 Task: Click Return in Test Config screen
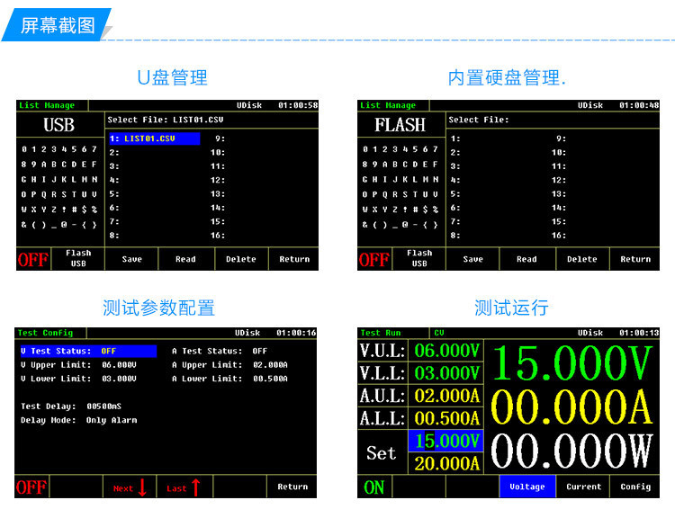pyautogui.click(x=292, y=487)
